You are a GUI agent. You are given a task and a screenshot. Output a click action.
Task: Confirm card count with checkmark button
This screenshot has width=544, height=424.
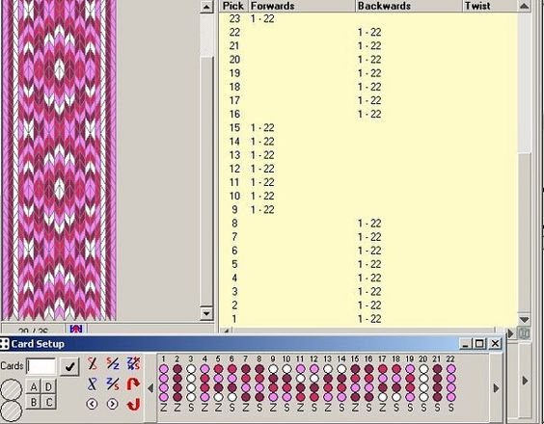click(x=69, y=367)
